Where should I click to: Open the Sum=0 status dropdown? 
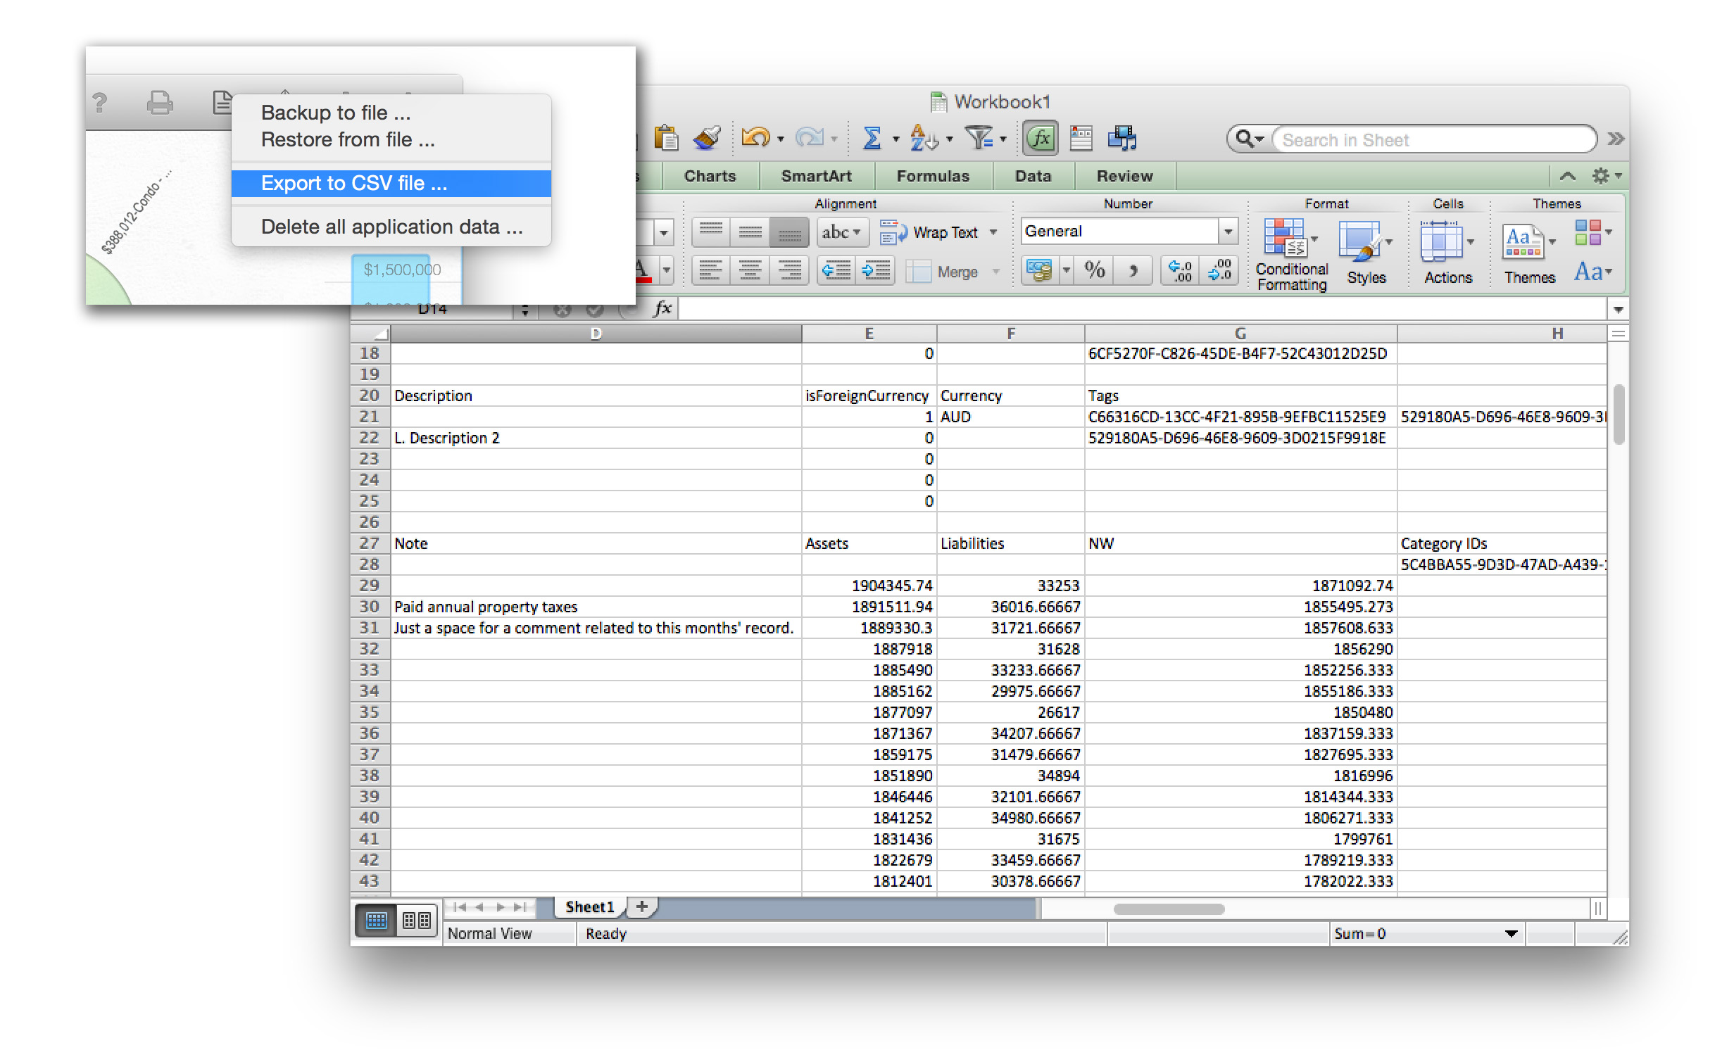[x=1511, y=934]
